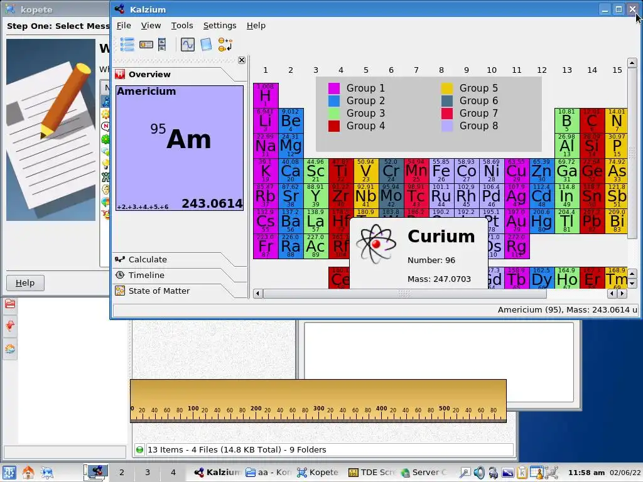Viewport: 643px width, 482px height.
Task: Click the Group 5 yellow legend swatch
Action: click(x=446, y=88)
